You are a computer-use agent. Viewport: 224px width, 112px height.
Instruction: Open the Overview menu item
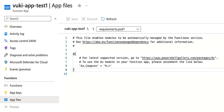(x=16, y=26)
